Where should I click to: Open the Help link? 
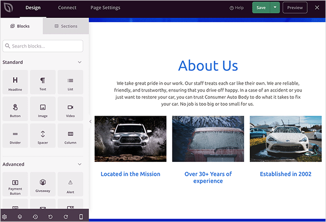click(237, 8)
